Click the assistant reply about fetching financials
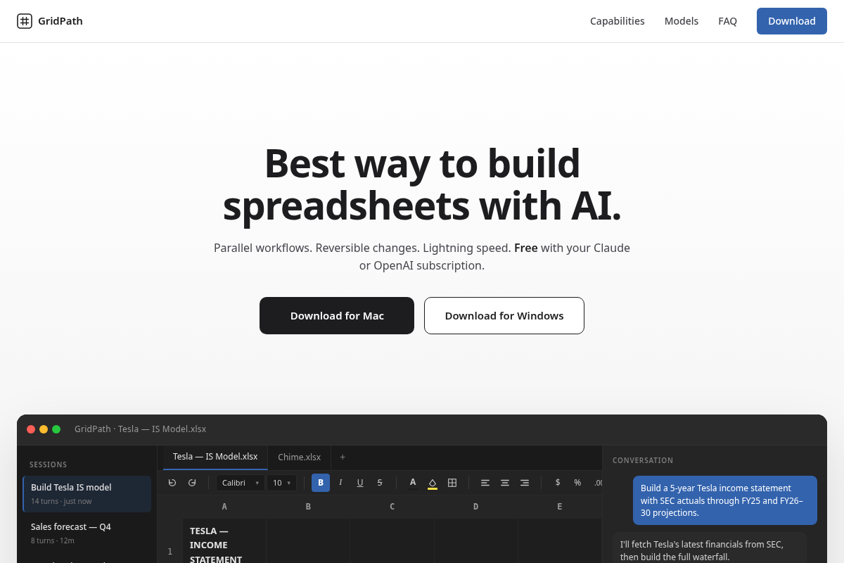The image size is (844, 563). click(709, 548)
